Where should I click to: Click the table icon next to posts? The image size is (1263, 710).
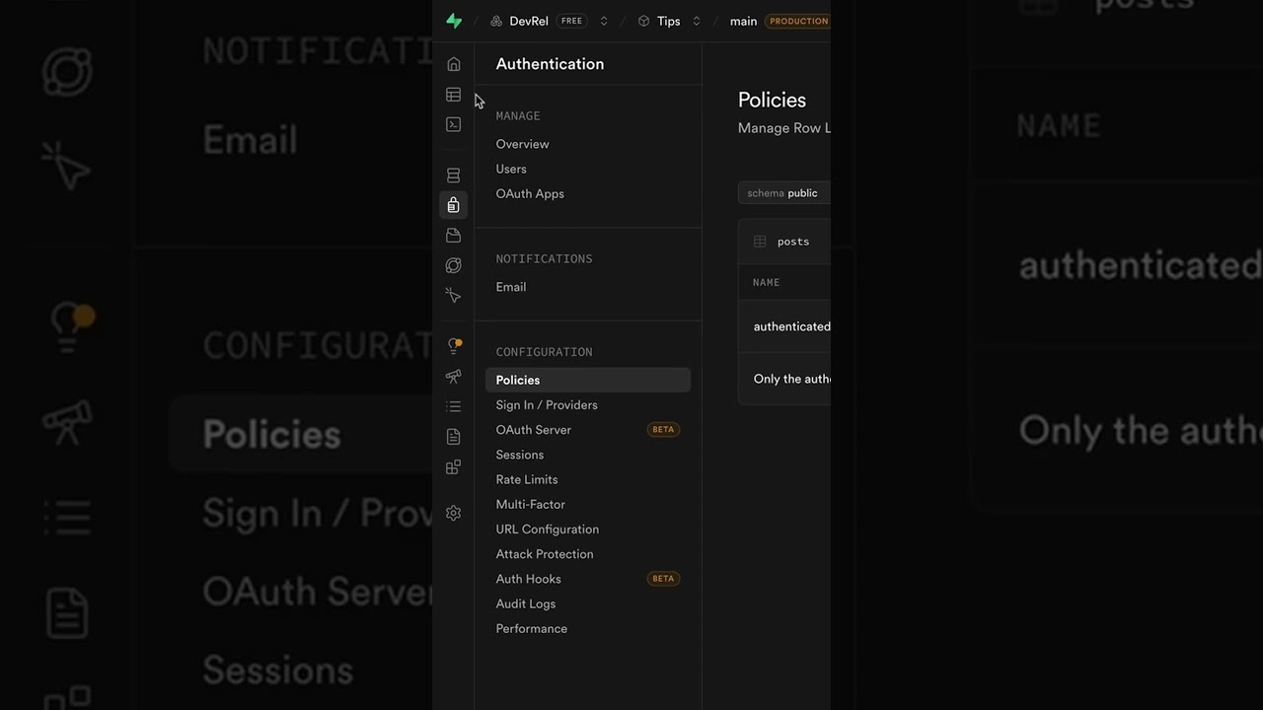[760, 242]
